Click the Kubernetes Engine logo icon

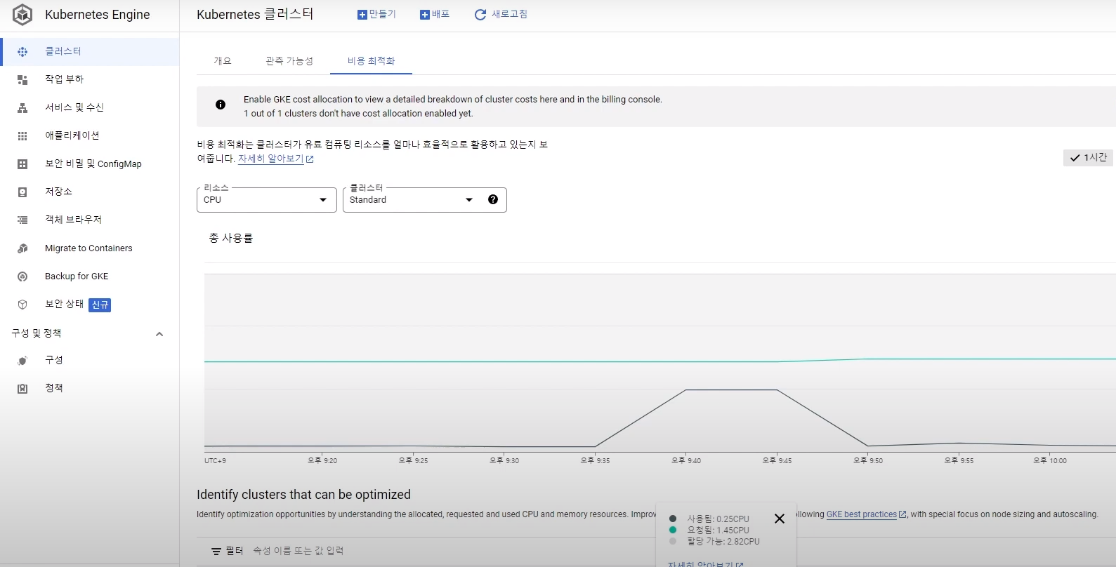(22, 15)
